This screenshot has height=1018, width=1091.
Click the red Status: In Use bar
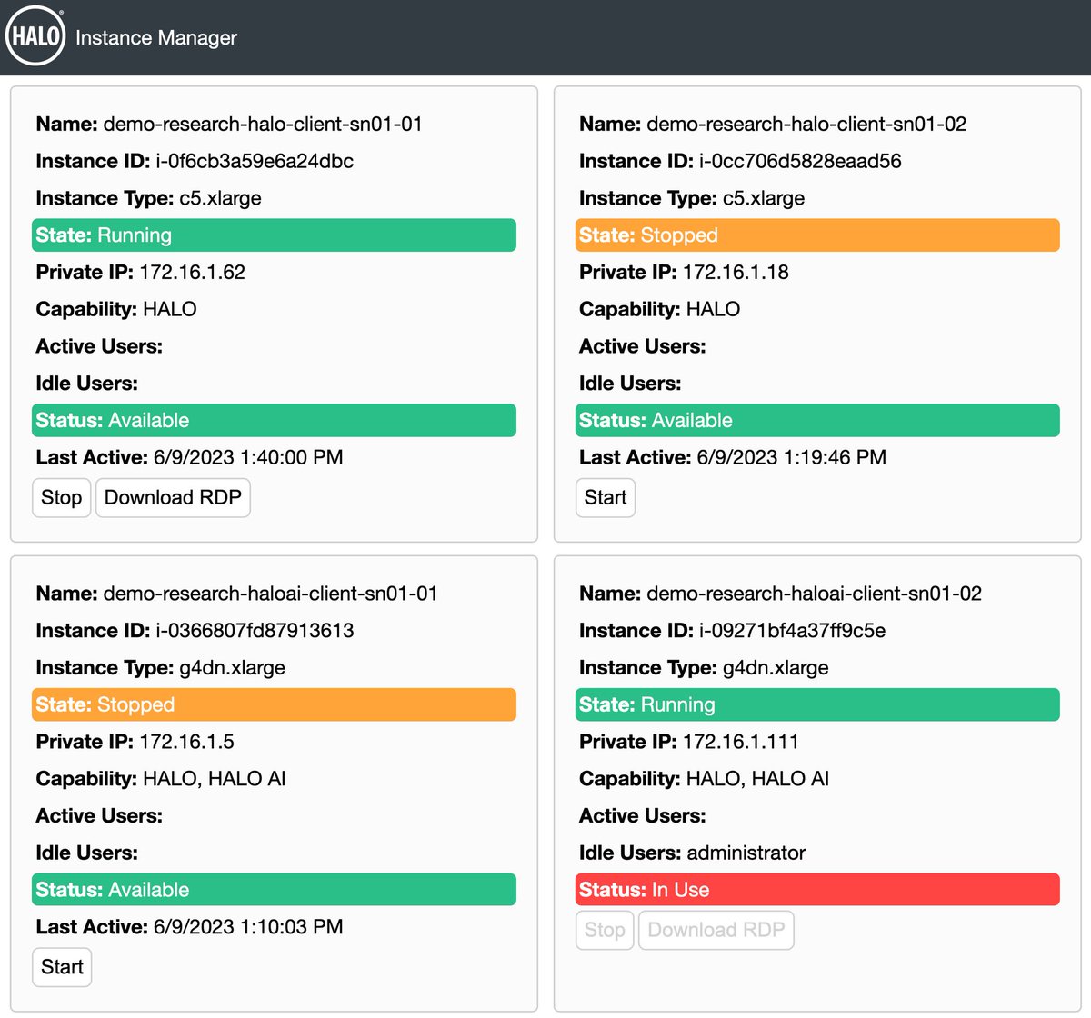click(817, 890)
